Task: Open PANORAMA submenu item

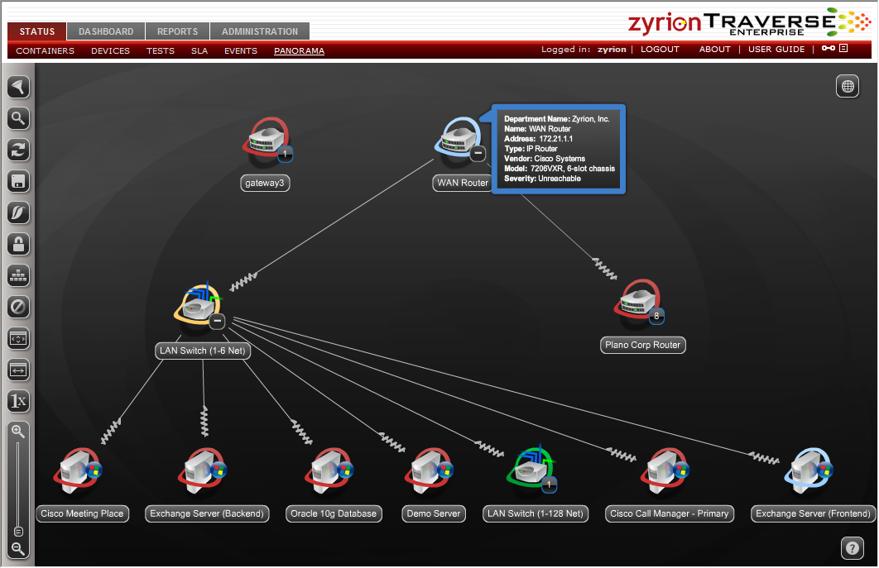Action: [x=299, y=50]
